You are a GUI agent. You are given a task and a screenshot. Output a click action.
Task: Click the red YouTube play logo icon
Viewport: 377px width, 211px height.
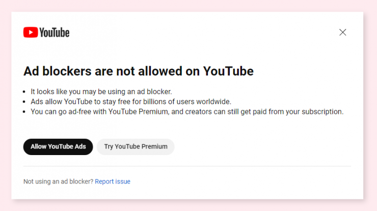point(30,33)
